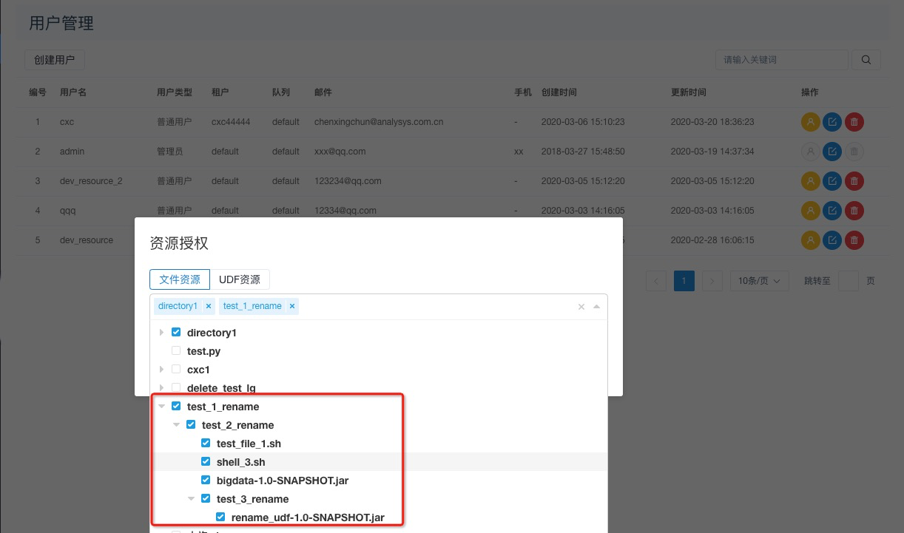Viewport: 904px width, 533px height.
Task: Click the 跳转至 page number field
Action: point(849,281)
